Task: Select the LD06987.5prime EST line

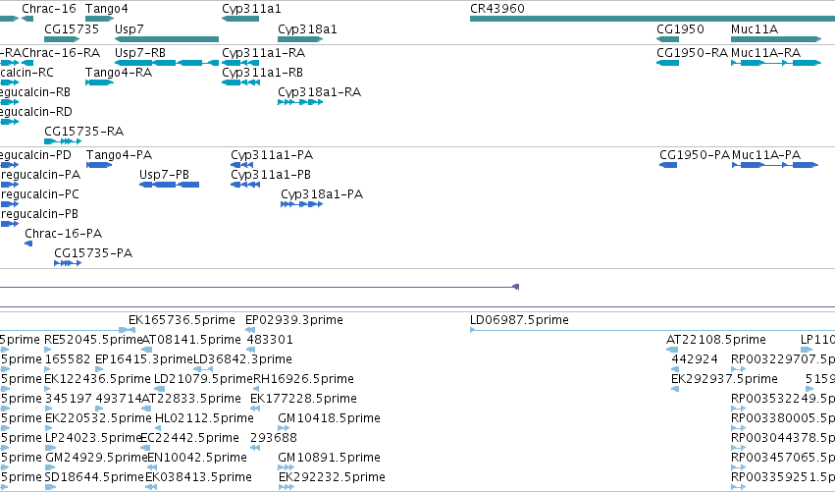Action: pyautogui.click(x=652, y=331)
